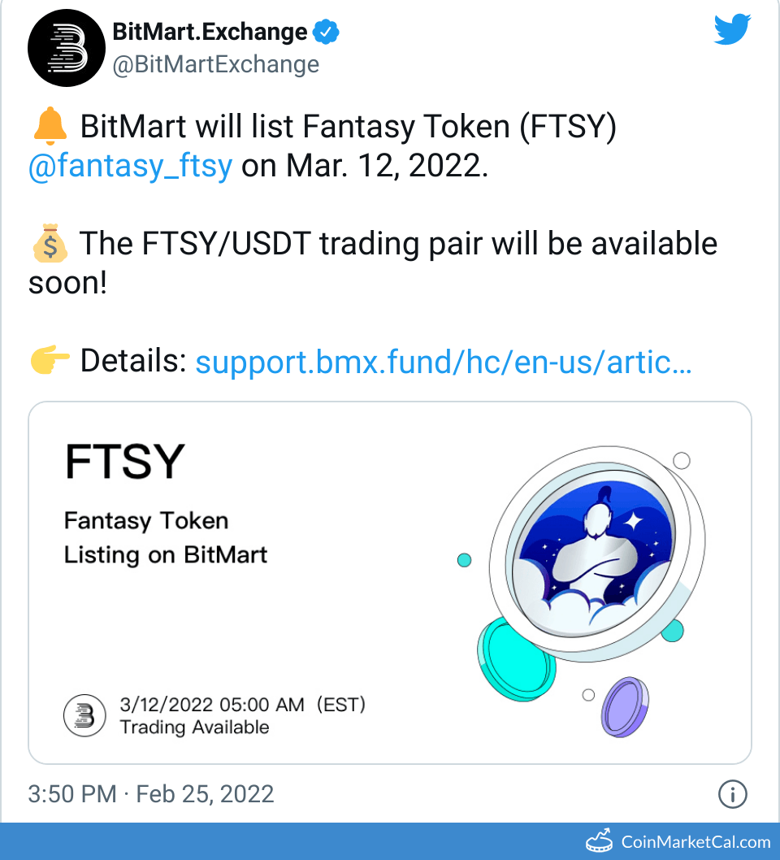Screen dimensions: 780x860
Task: Click the pointing hand emoji
Action: click(49, 361)
